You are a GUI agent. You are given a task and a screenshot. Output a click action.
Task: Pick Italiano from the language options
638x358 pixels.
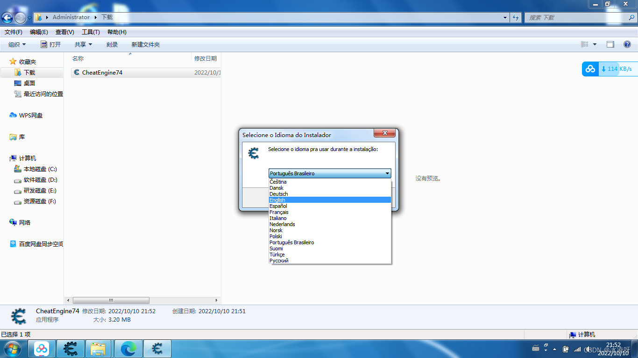(x=330, y=218)
